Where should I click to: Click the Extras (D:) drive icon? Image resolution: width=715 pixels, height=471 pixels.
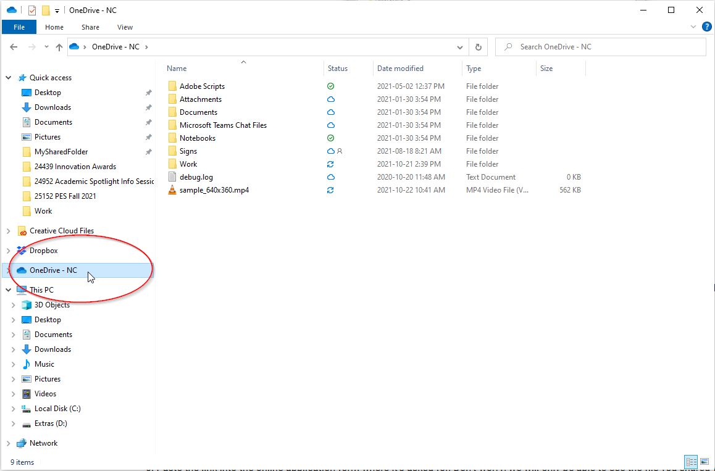[27, 423]
